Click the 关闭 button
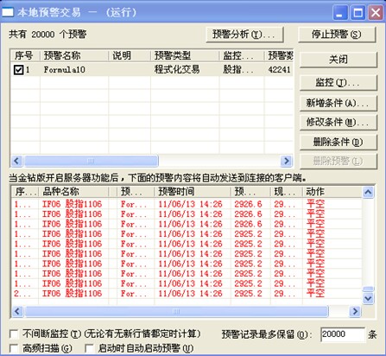Screen dimensions: 386x356 [x=339, y=60]
